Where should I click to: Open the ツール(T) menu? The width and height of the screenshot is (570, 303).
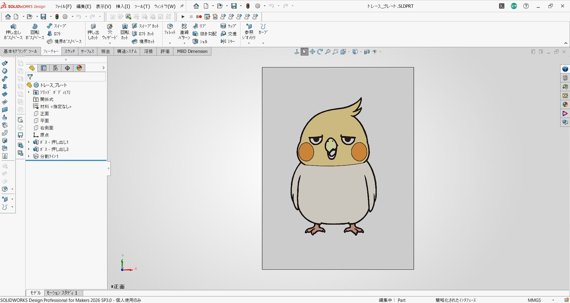click(142, 6)
